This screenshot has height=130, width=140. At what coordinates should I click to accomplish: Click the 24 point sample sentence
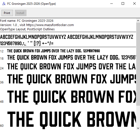point(72,66)
